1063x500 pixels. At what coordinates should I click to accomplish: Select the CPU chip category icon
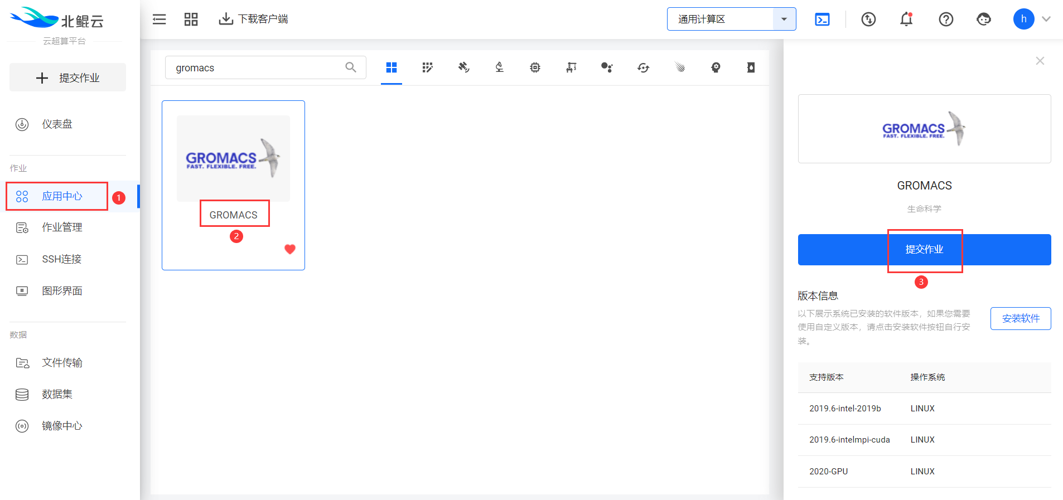pos(535,67)
